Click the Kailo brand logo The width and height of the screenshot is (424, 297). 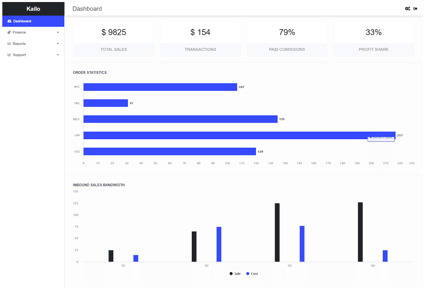point(33,9)
